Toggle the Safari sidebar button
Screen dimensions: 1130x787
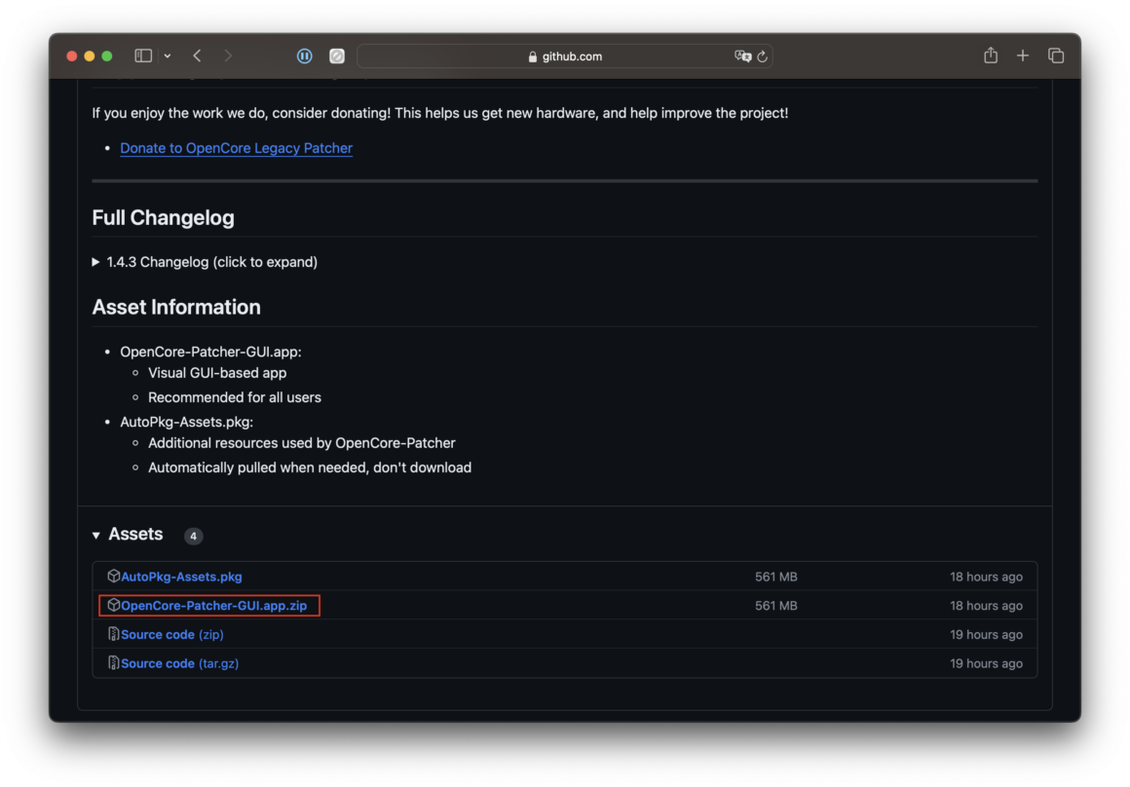142,56
